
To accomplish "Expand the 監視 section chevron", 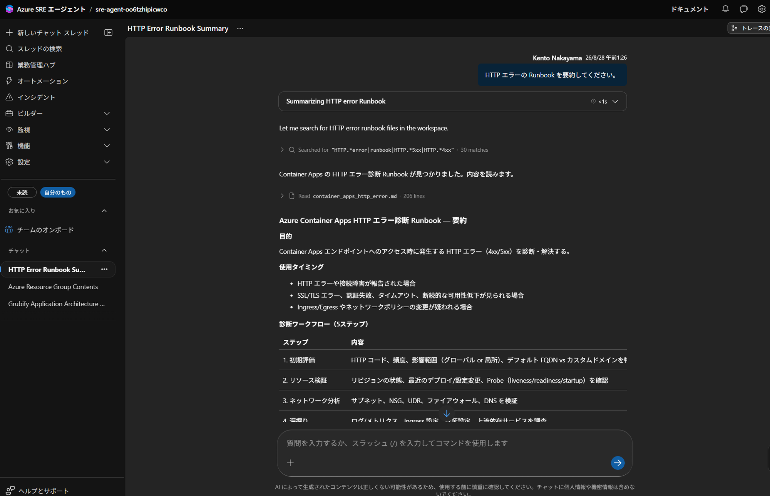I will 107,130.
